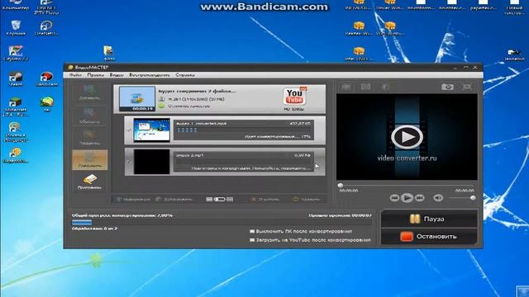Click the Дублировать button below the file list
The height and width of the screenshot is (297, 529).
tap(174, 200)
